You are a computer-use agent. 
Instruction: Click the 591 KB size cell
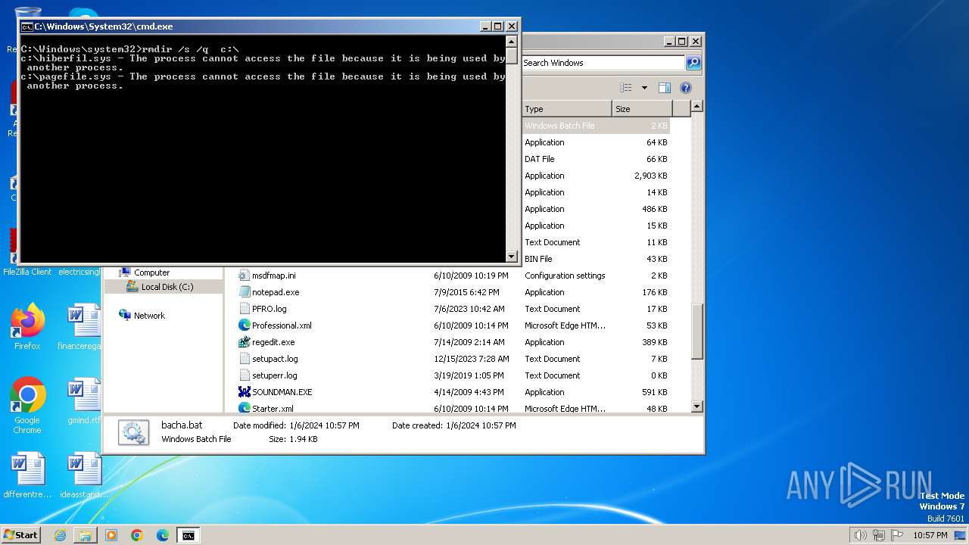pos(655,392)
